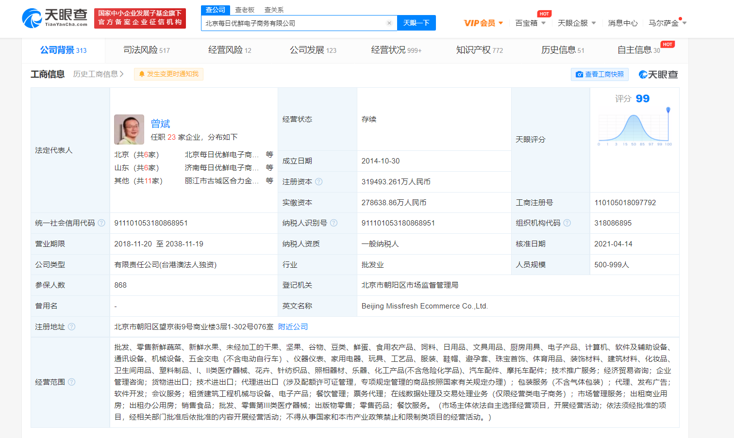Screen dimensions: 734x438
Task: Click staff size value 500-999人
Action: click(612, 265)
